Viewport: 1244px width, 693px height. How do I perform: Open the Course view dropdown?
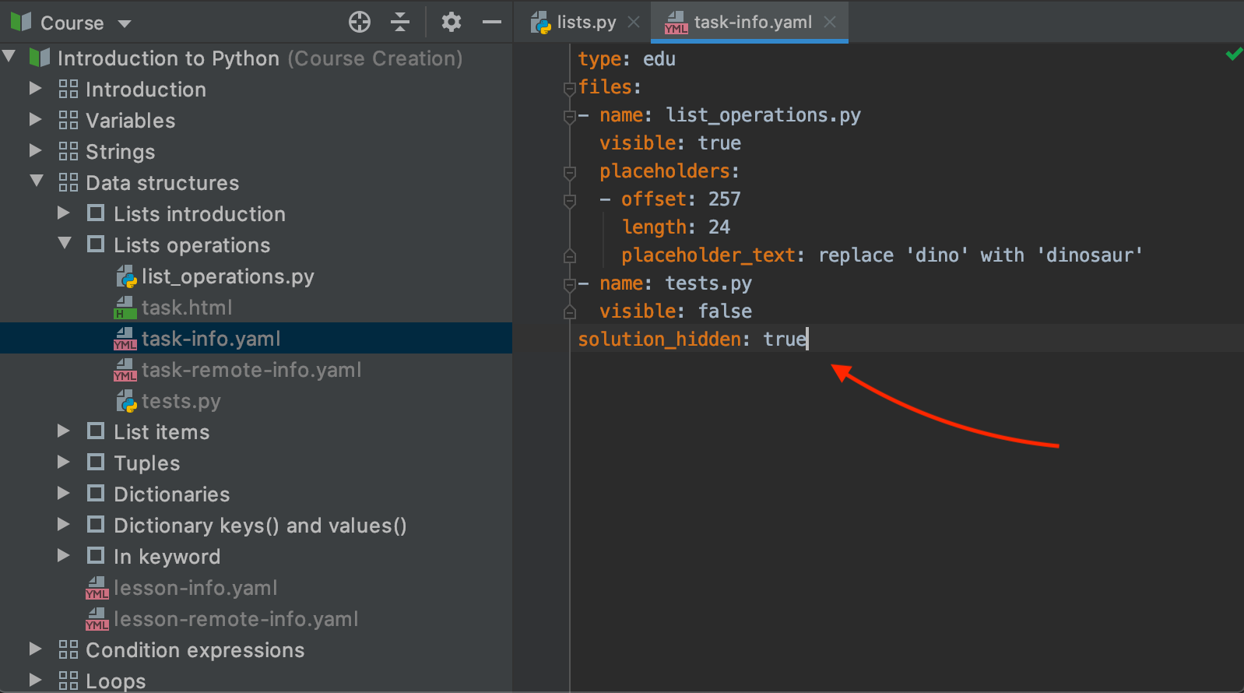pyautogui.click(x=125, y=23)
